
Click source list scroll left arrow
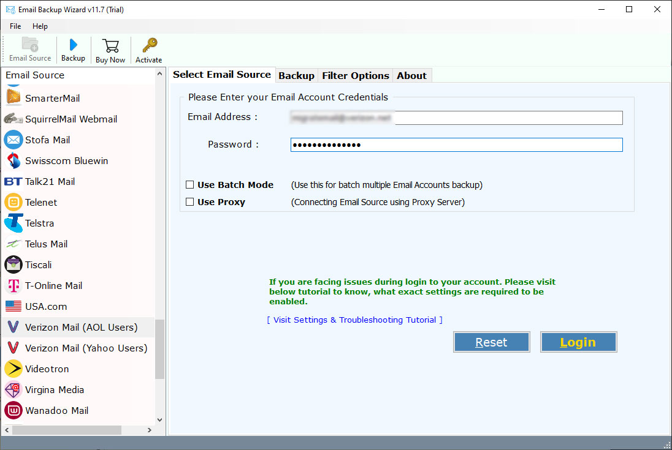(6, 430)
